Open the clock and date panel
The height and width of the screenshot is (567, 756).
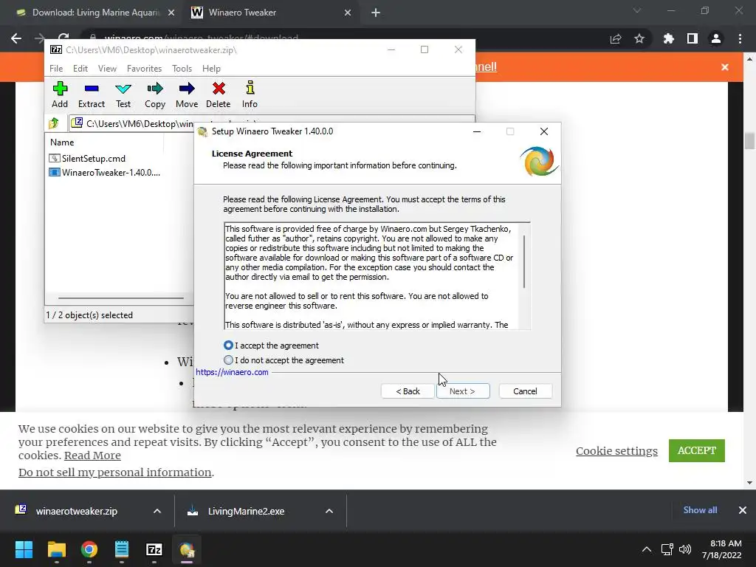pos(721,549)
